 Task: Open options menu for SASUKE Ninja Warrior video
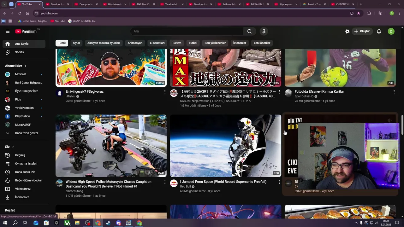tap(279, 92)
